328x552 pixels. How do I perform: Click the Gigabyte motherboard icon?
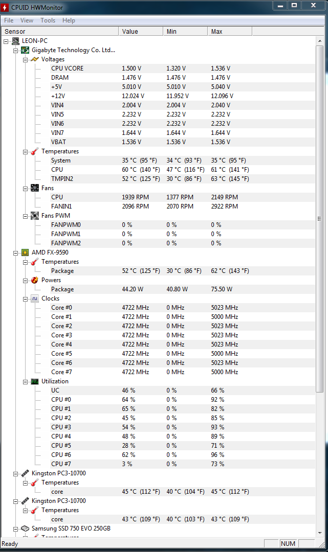[x=25, y=50]
